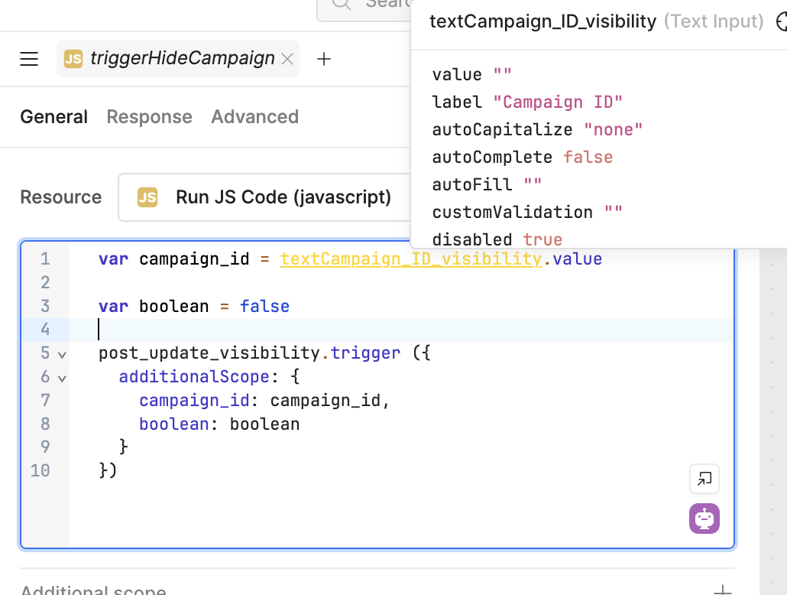Collapse the code fold on line 5
This screenshot has height=595, width=787.
click(62, 355)
